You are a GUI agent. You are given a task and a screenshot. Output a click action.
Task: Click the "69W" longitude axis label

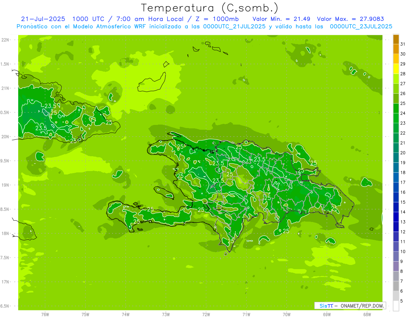pyautogui.click(x=327, y=315)
